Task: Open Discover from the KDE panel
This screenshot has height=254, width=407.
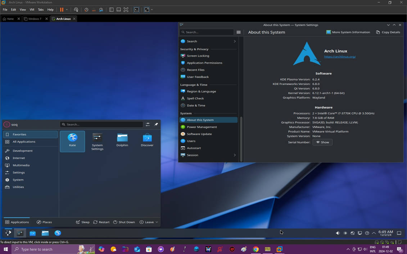Action: [x=33, y=233]
